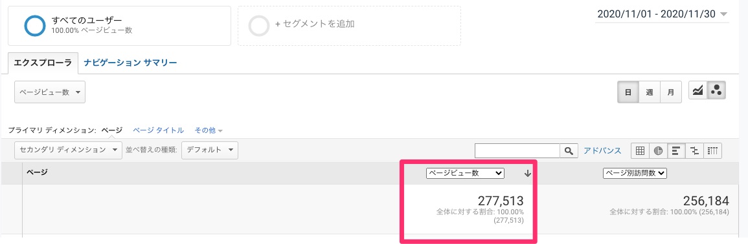Click the table search input field
The height and width of the screenshot is (244, 748).
point(517,151)
